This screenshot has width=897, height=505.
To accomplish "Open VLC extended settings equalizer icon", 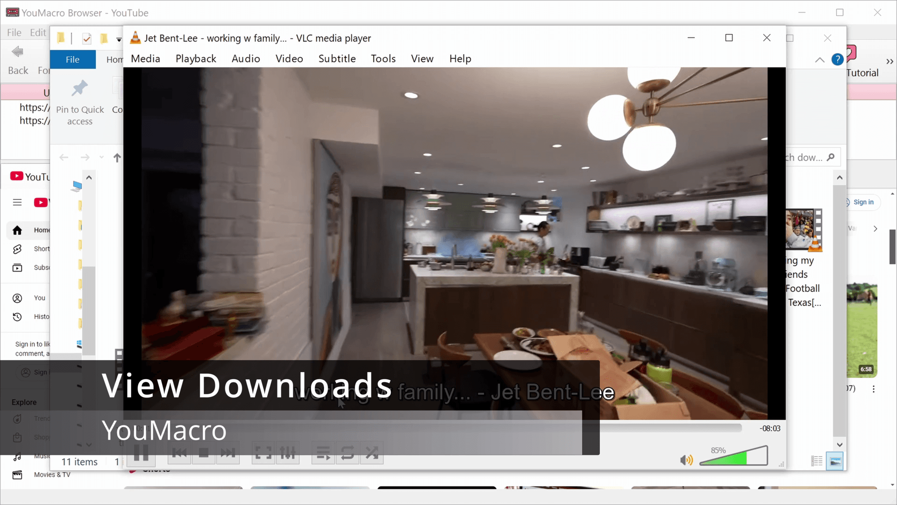I will (288, 453).
